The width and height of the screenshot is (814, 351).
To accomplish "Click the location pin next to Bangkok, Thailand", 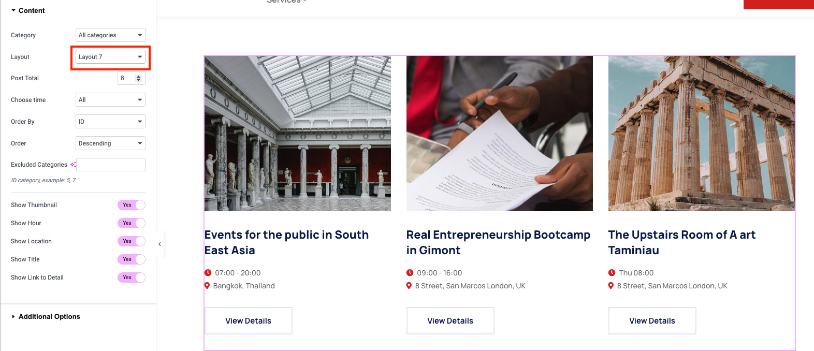I will 207,286.
